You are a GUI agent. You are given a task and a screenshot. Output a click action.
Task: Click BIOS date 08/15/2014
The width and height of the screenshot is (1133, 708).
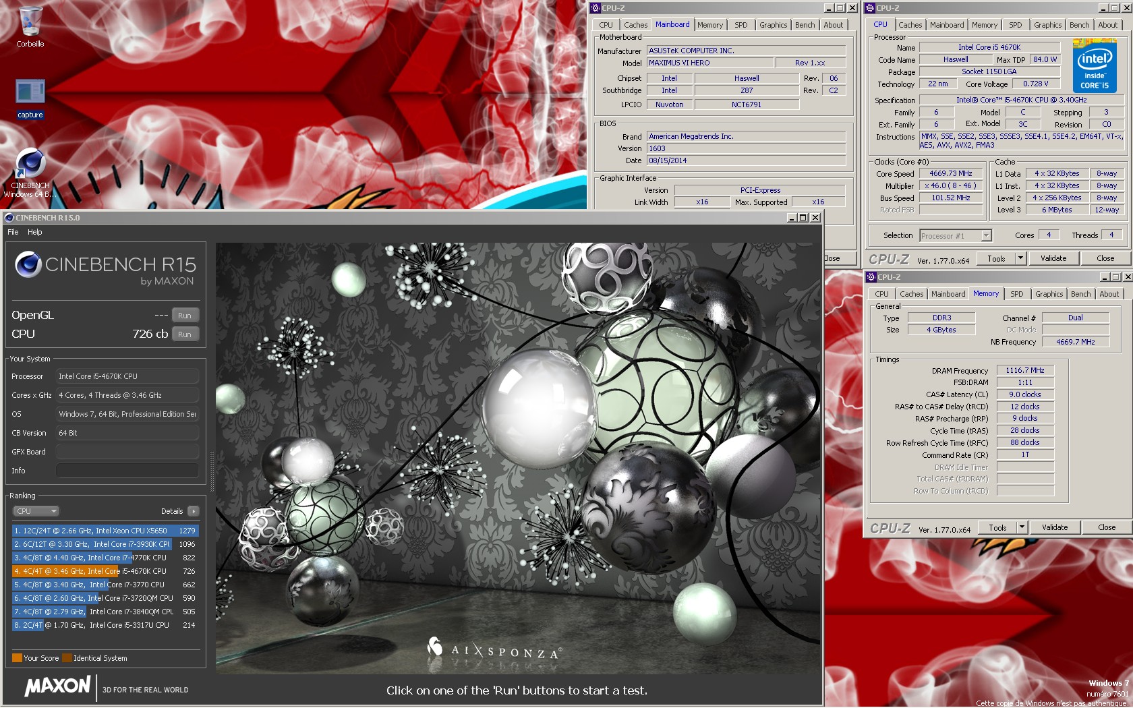746,160
